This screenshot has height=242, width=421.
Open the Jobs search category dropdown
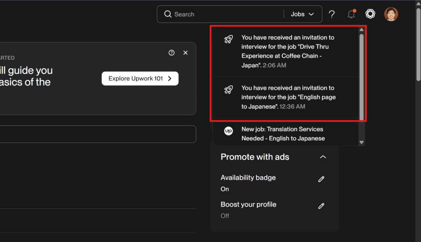coord(302,14)
